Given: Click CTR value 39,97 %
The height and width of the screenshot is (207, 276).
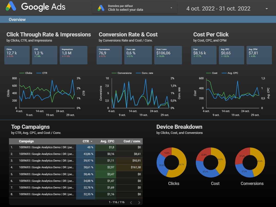Looking at the screenshot, I should click(x=88, y=161).
